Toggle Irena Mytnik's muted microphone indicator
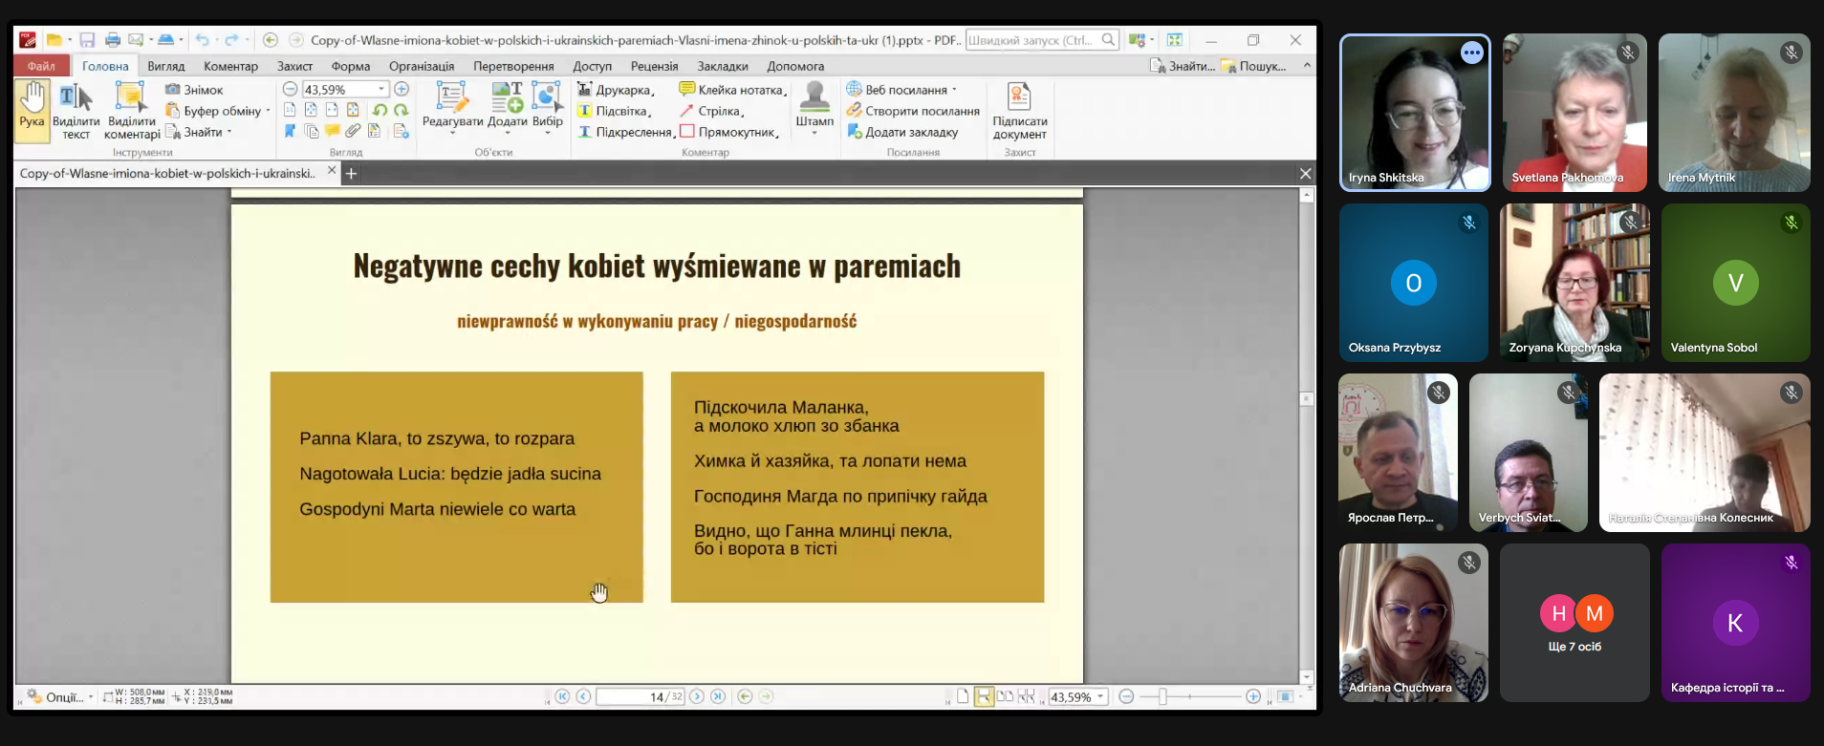 click(1791, 53)
